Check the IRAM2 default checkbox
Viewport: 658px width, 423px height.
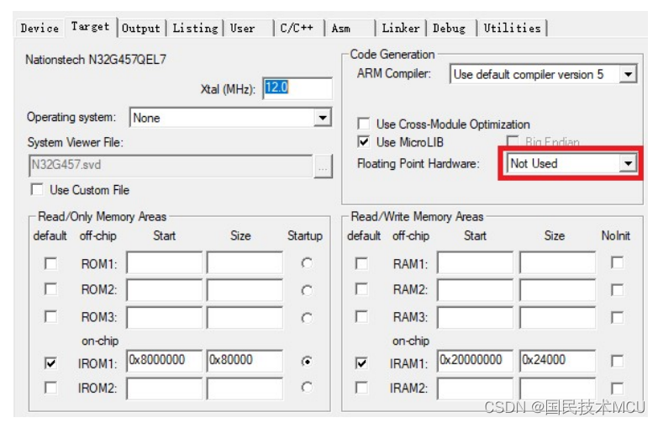click(361, 388)
